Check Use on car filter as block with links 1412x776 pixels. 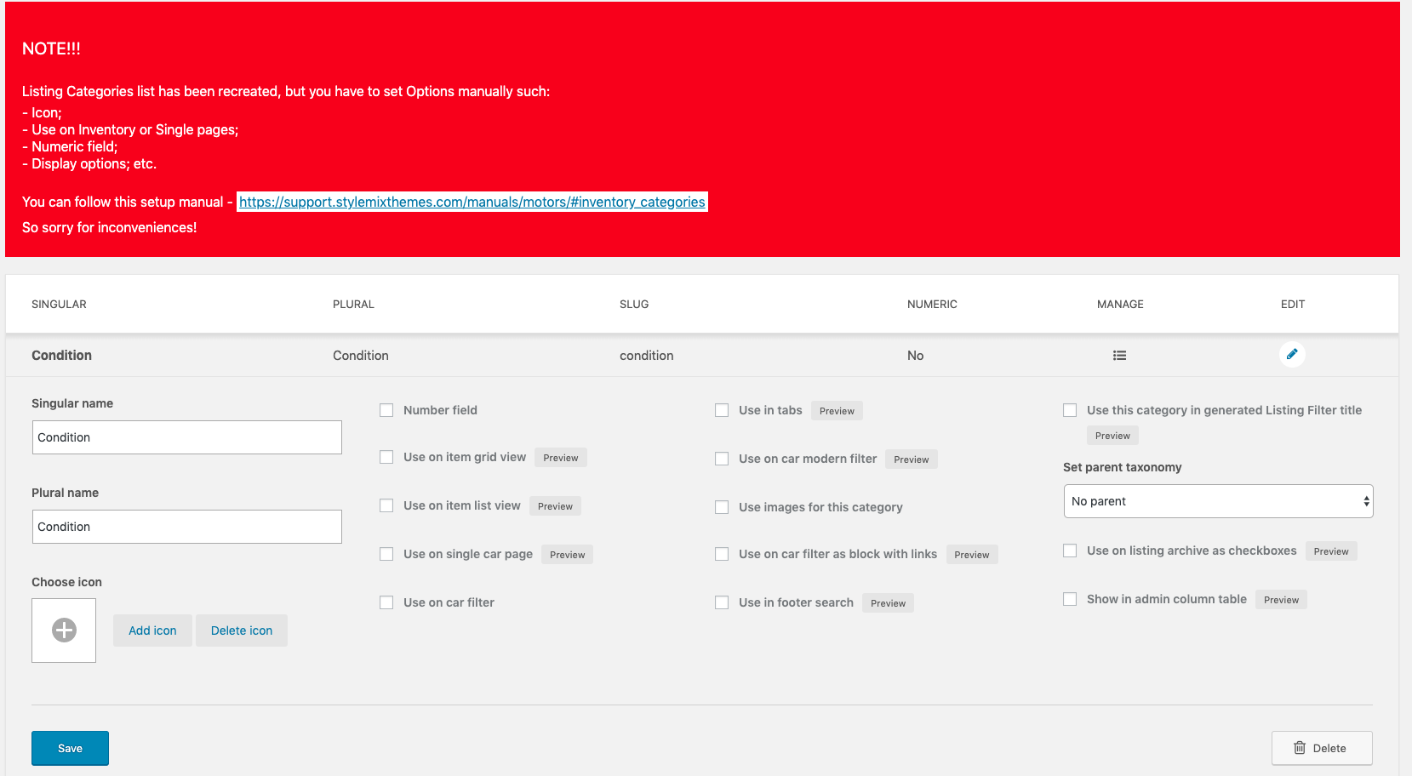[x=722, y=554]
